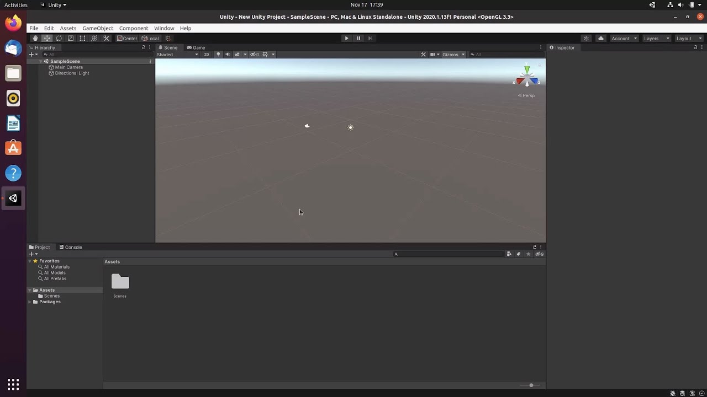Click the favorite star icon in Project toolbar
707x397 pixels.
(x=528, y=254)
